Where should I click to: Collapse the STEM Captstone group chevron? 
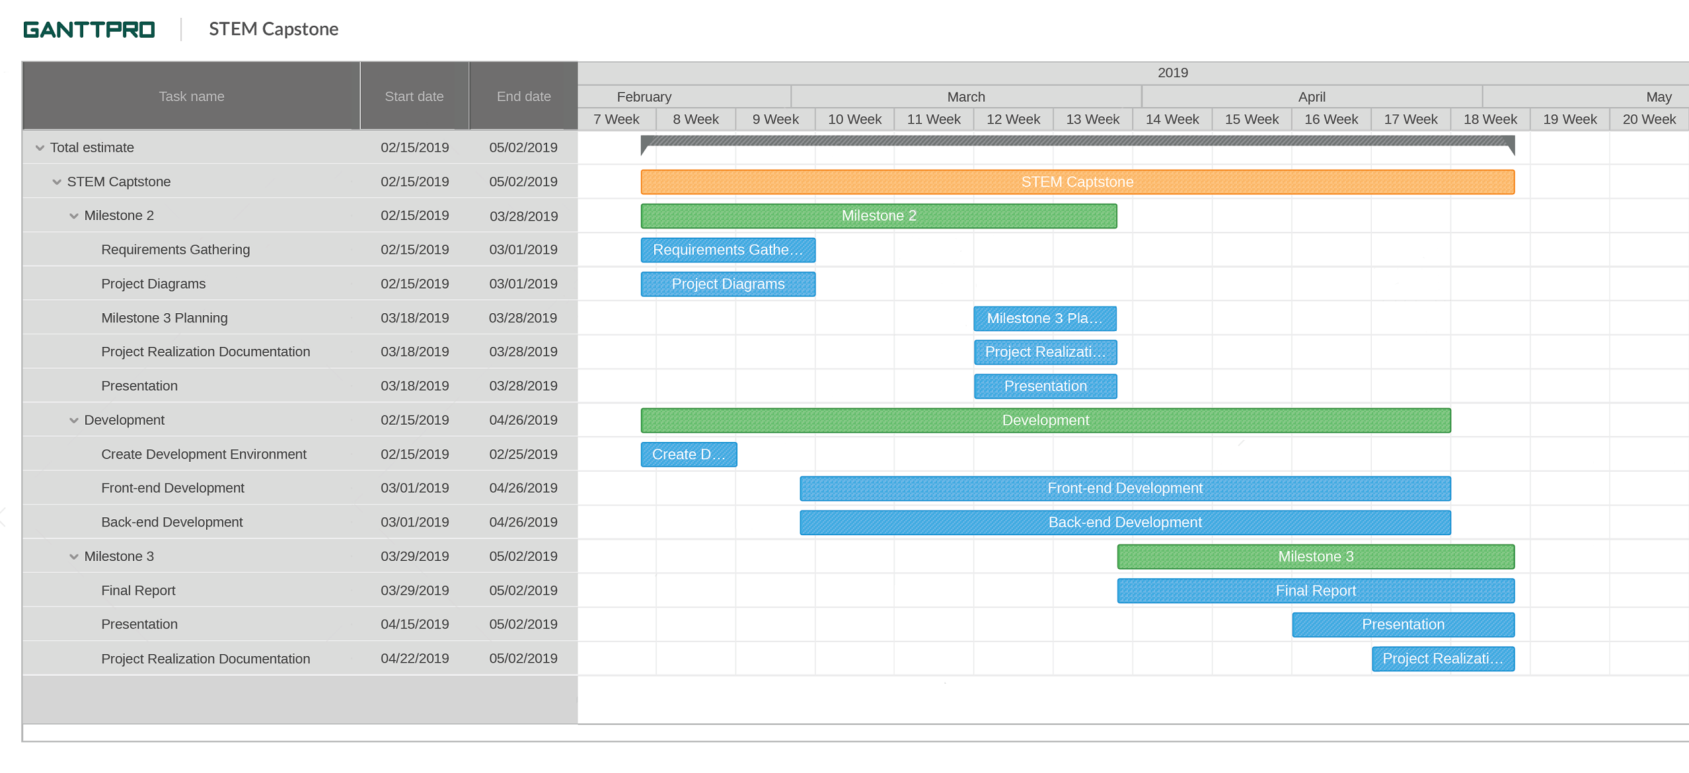[x=57, y=182]
